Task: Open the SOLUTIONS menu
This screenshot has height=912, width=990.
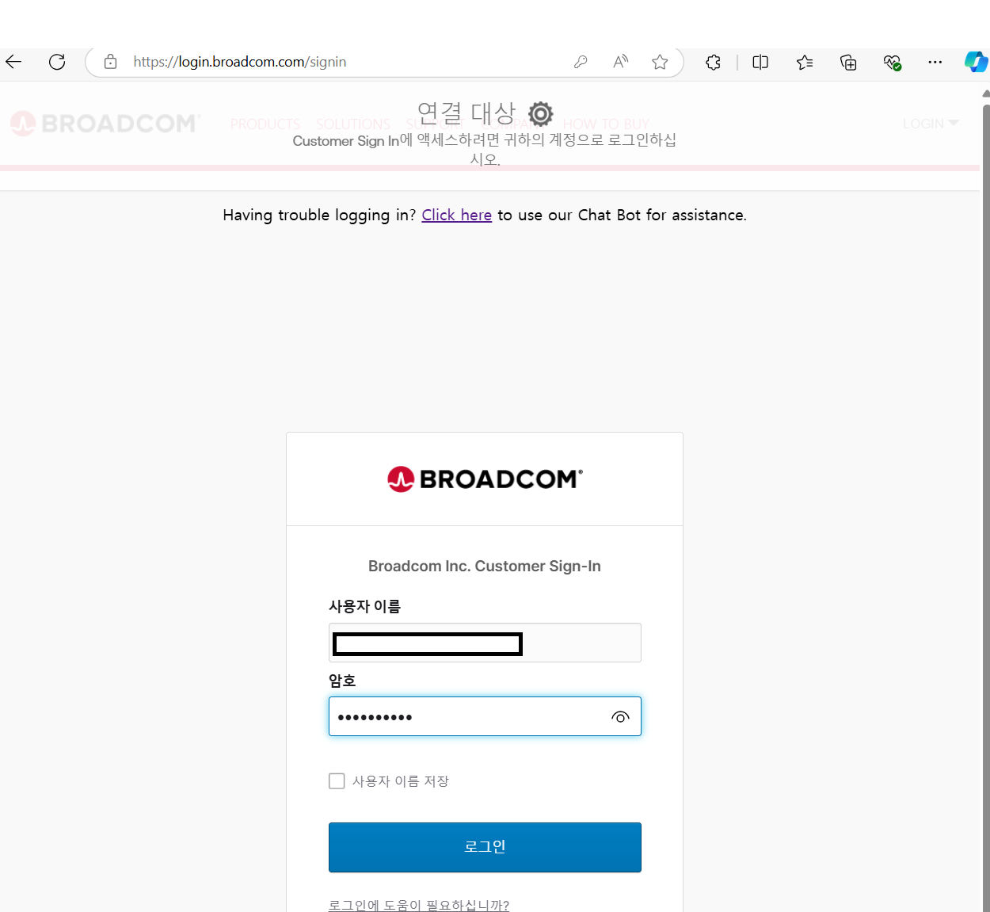Action: pyautogui.click(x=353, y=124)
